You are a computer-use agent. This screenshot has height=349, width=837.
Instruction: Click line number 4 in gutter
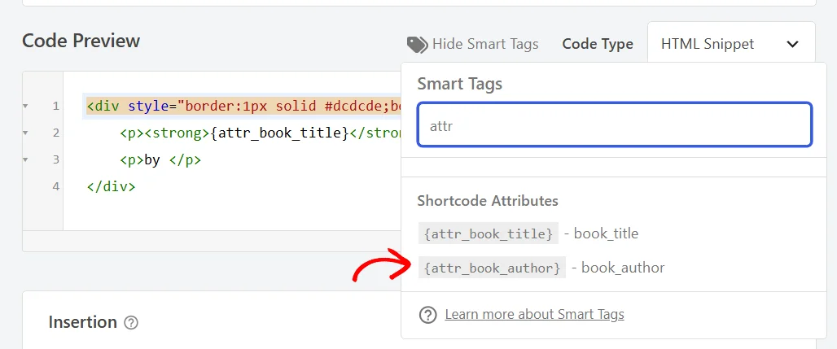point(56,187)
